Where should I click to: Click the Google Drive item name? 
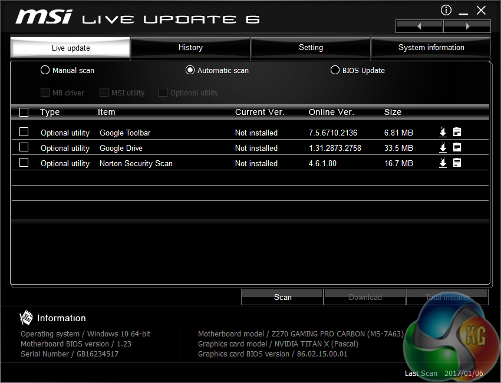click(x=121, y=148)
